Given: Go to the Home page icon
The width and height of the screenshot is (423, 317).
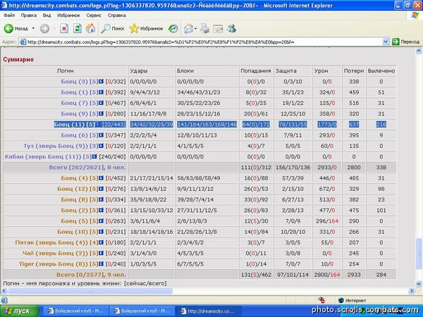Looking at the screenshot, I should coord(91,28).
